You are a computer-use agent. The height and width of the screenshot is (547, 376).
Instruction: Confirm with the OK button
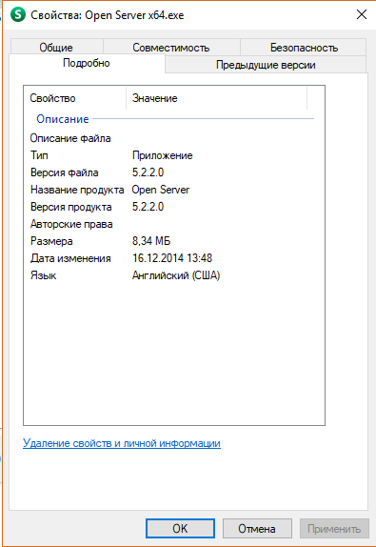pyautogui.click(x=180, y=529)
